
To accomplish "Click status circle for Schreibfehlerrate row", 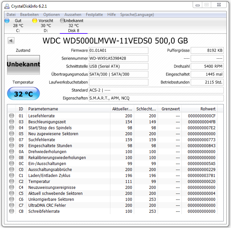I will point(12,211).
